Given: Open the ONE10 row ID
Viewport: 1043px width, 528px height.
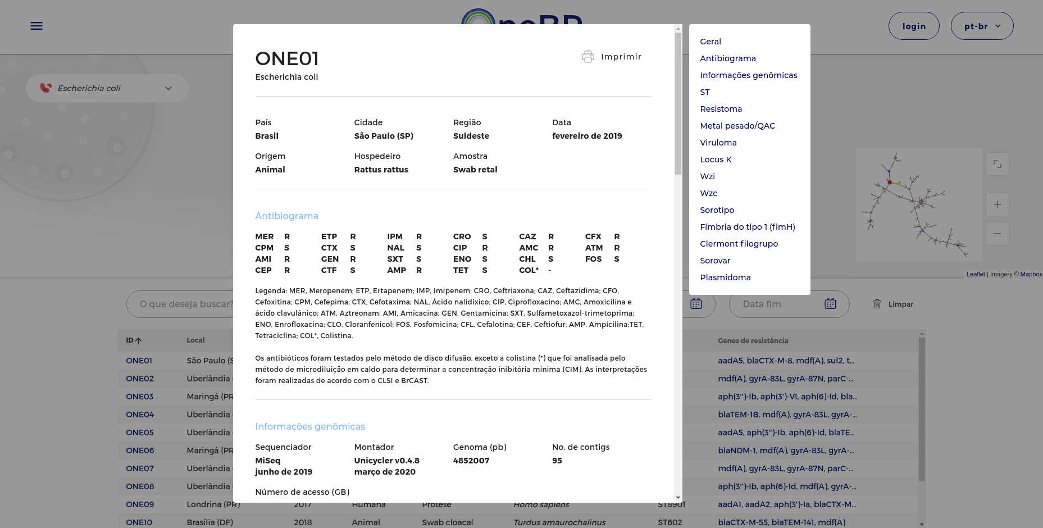Looking at the screenshot, I should [x=139, y=522].
